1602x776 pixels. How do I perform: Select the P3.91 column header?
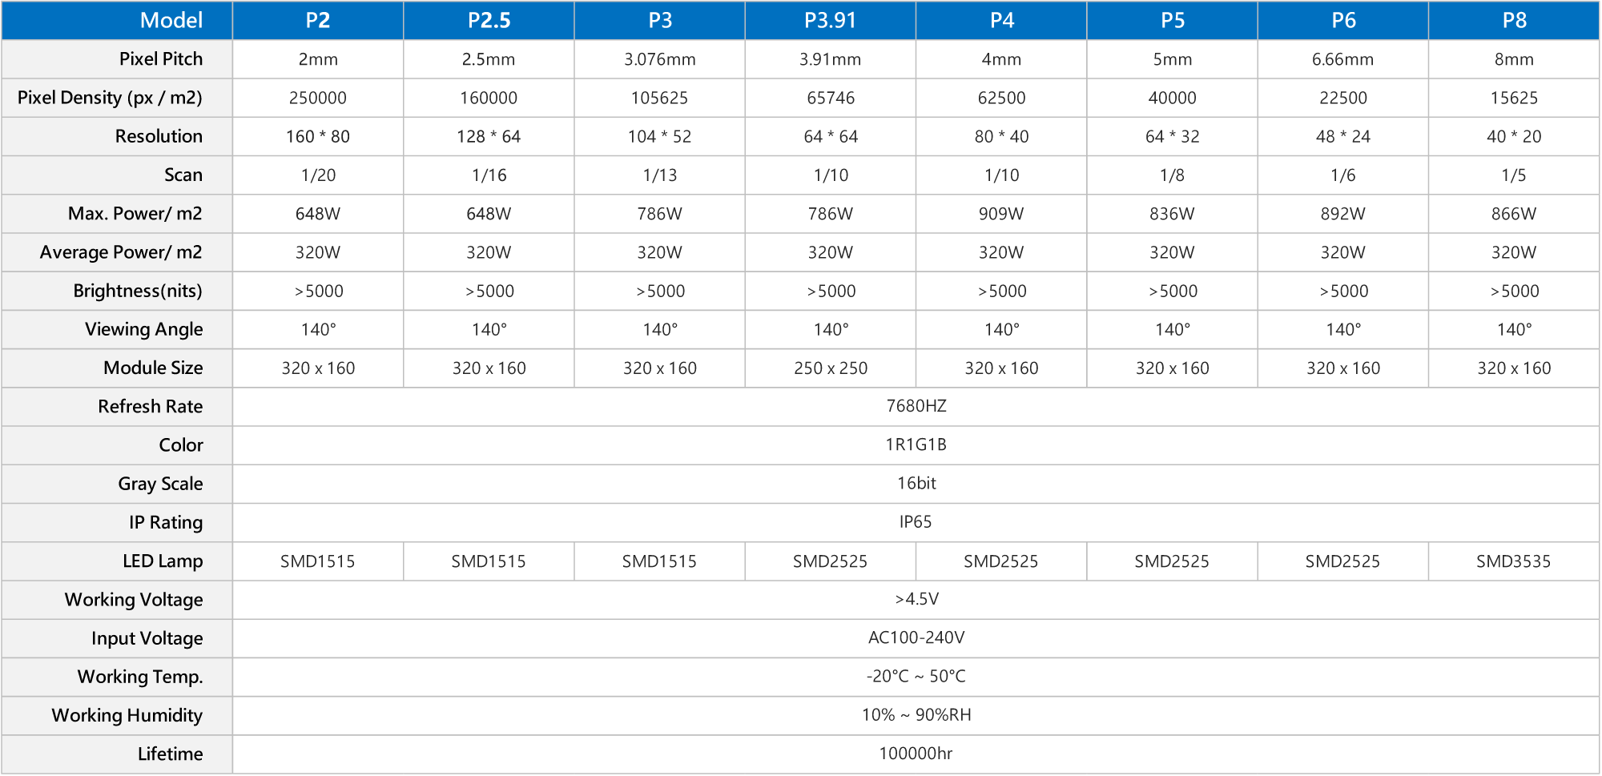(x=831, y=21)
